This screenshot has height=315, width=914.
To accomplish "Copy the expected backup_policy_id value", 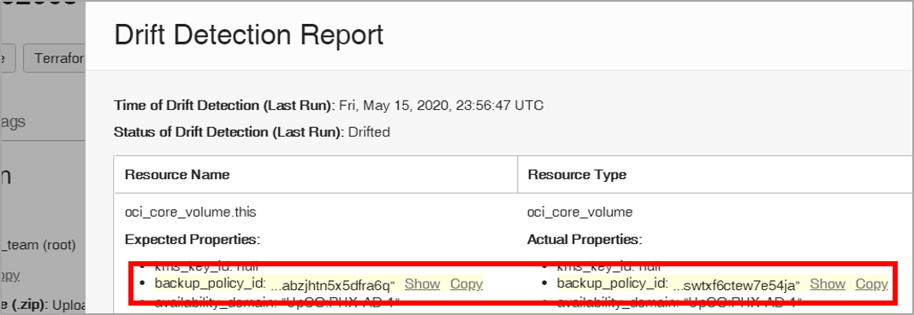I will click(466, 283).
